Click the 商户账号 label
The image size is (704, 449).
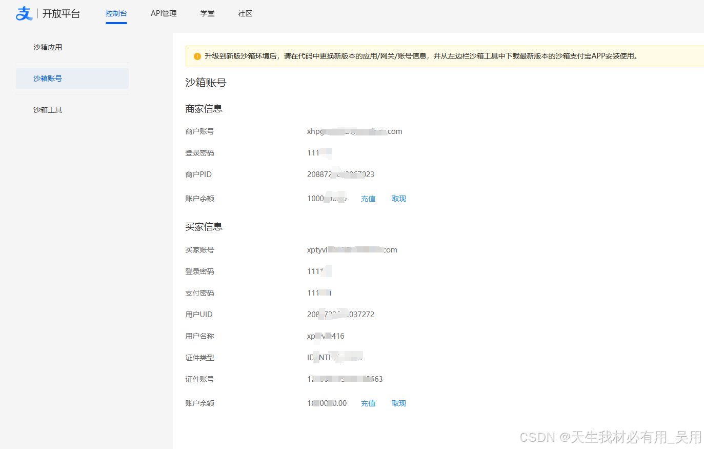[x=199, y=131]
